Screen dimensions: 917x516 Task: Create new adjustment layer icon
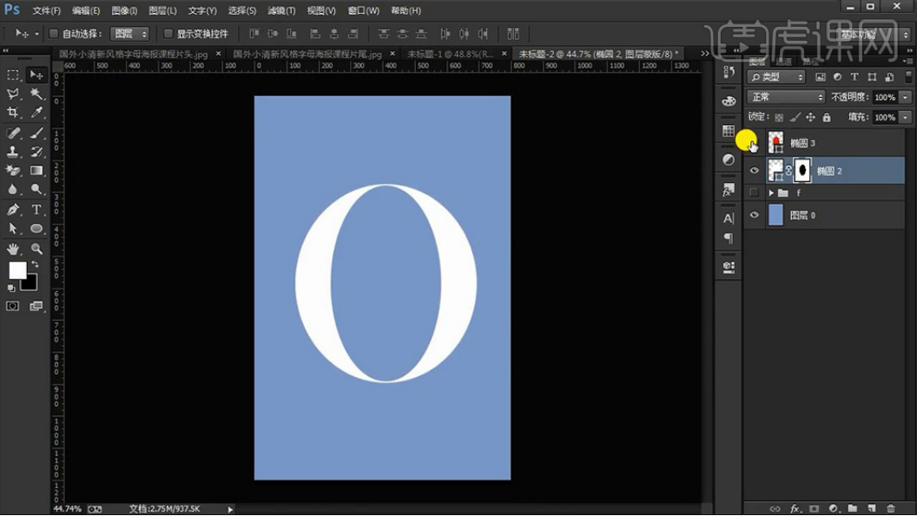(x=834, y=508)
